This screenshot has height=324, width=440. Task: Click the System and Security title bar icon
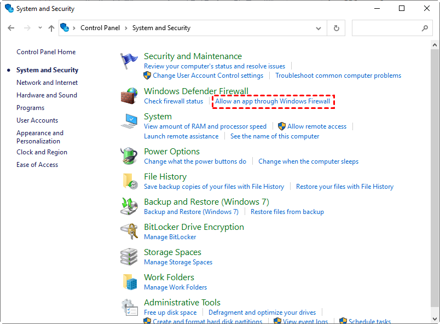[x=9, y=8]
